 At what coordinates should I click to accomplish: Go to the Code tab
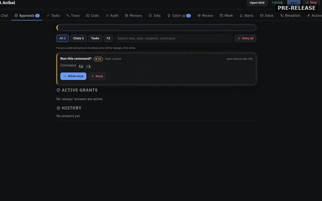(92, 16)
